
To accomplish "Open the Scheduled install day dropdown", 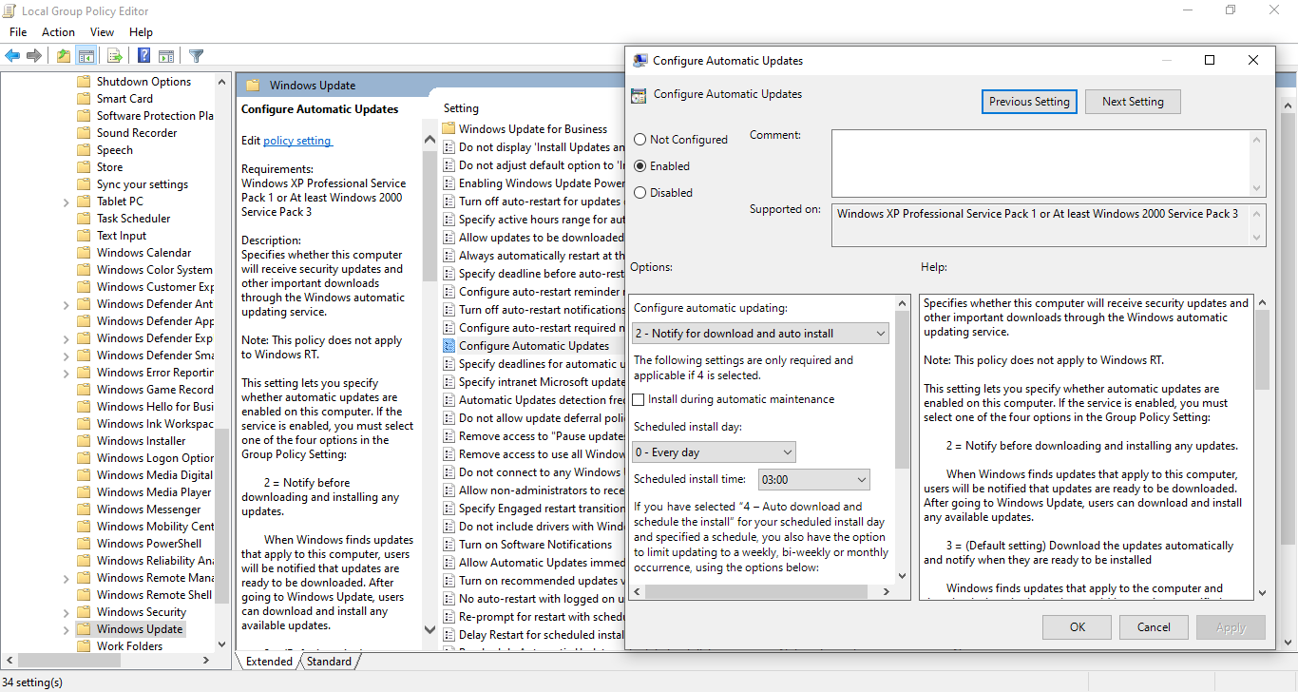I will click(714, 452).
